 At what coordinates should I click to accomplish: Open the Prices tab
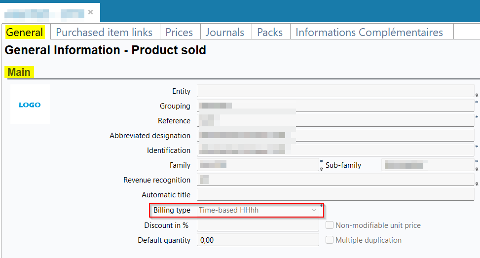179,33
